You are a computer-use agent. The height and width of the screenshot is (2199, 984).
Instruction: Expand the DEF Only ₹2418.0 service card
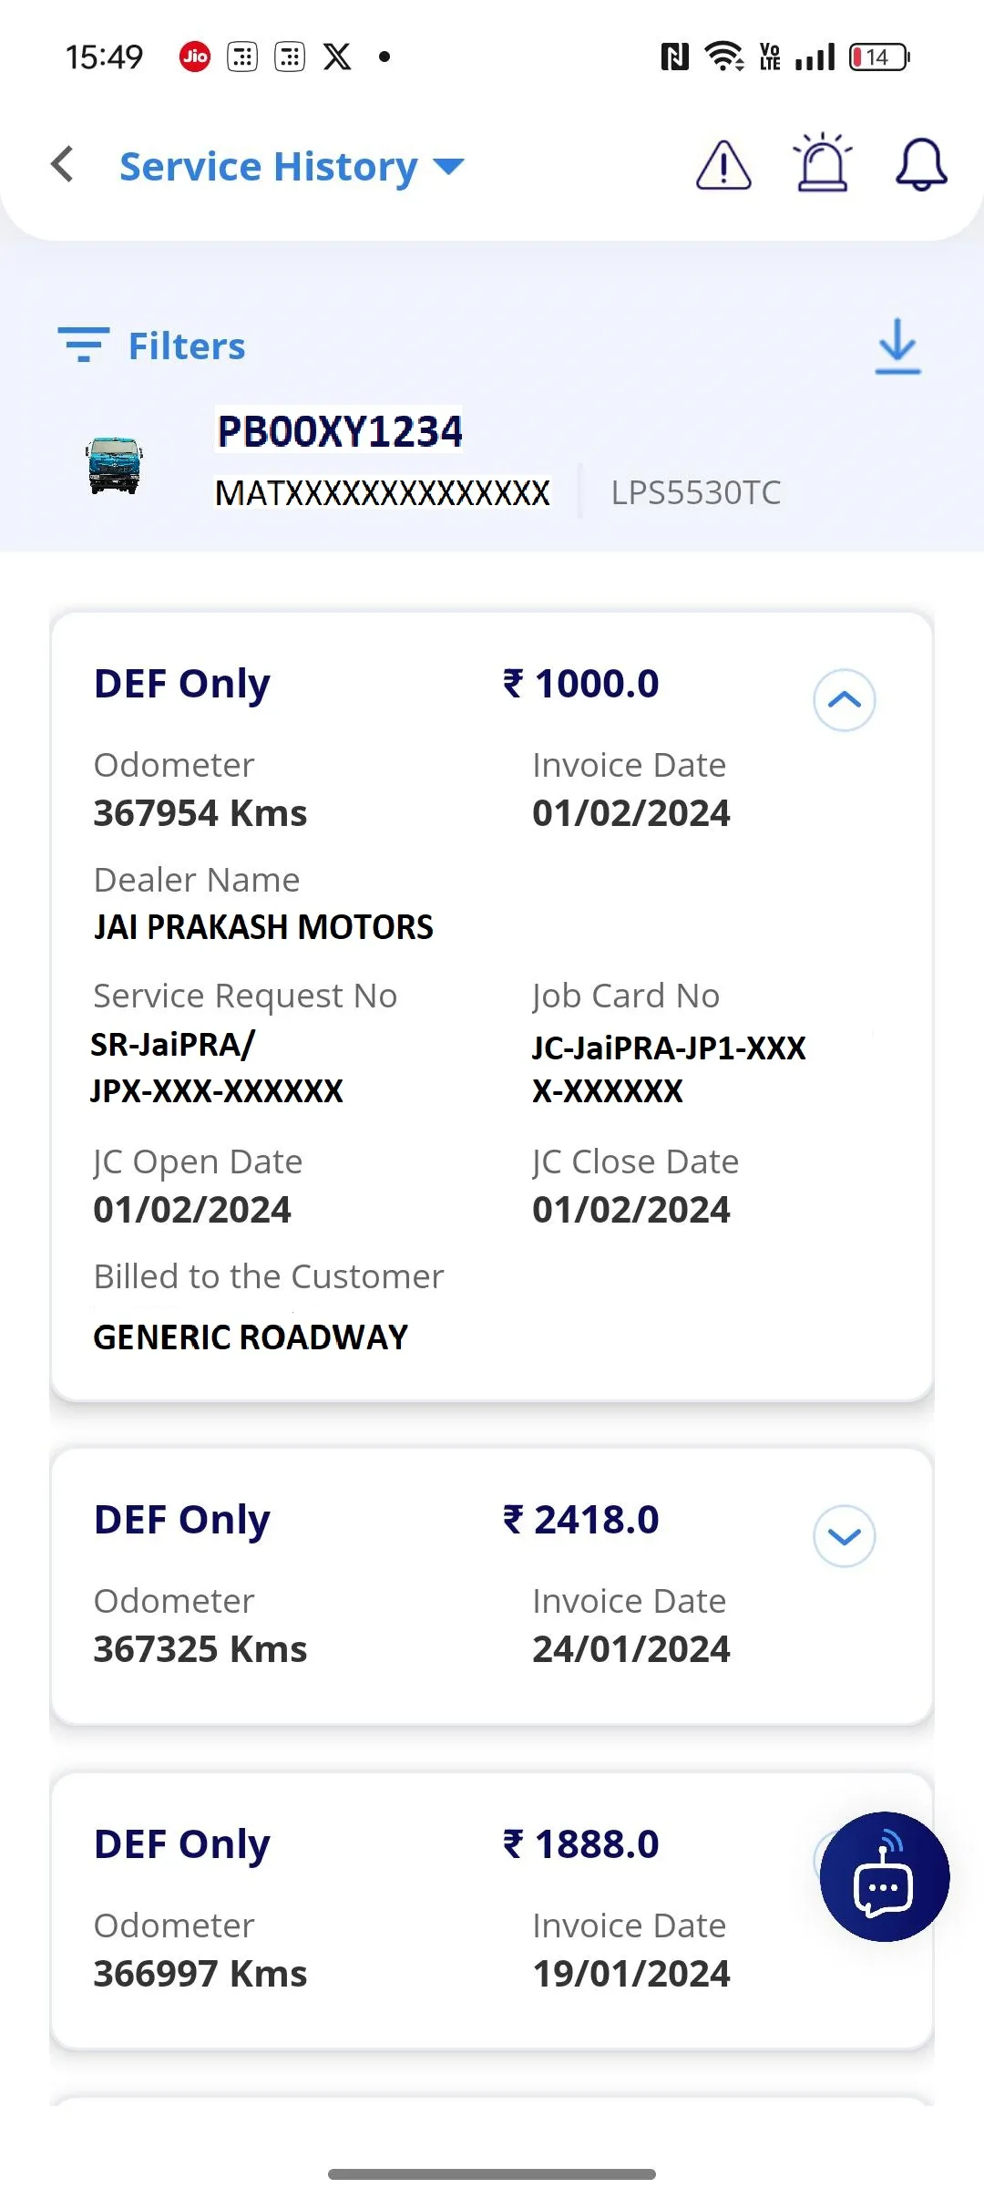pyautogui.click(x=843, y=1535)
